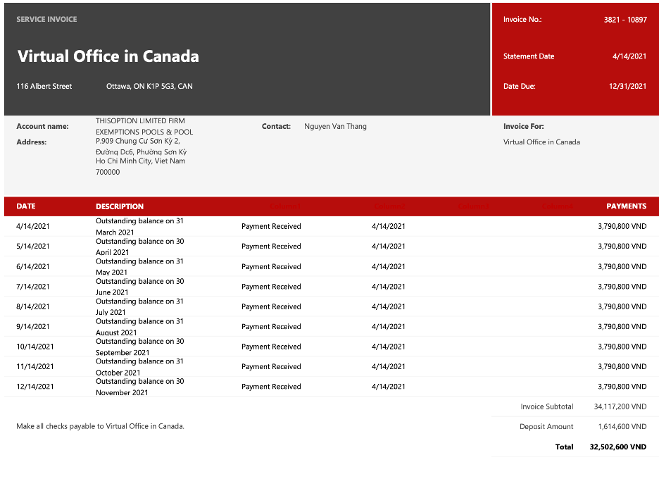Click "Payment Received" in the 12/14/2021 row
The image size is (659, 479).
click(x=271, y=387)
